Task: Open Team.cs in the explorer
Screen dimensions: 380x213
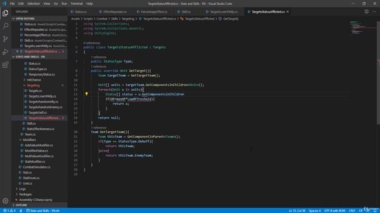Action: point(30,134)
